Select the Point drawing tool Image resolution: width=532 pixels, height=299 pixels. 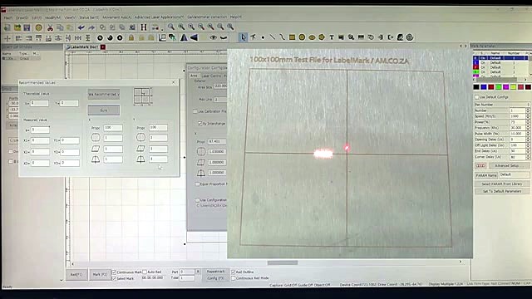pos(263,37)
